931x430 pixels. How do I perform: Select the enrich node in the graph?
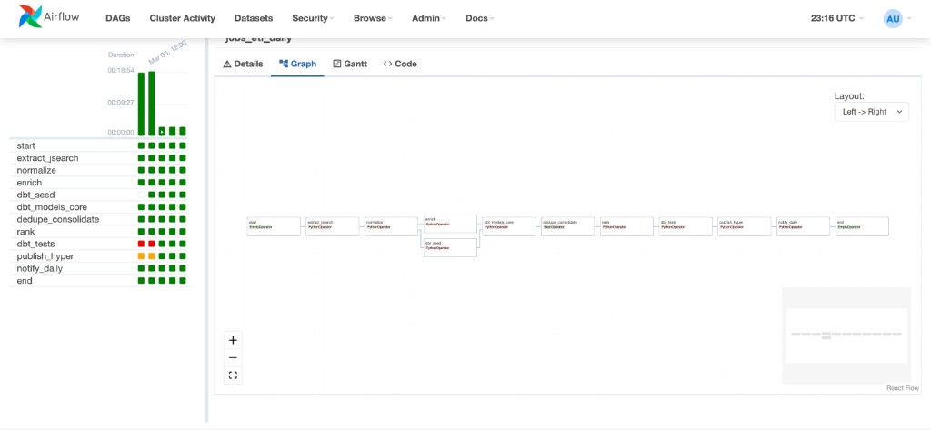click(451, 224)
